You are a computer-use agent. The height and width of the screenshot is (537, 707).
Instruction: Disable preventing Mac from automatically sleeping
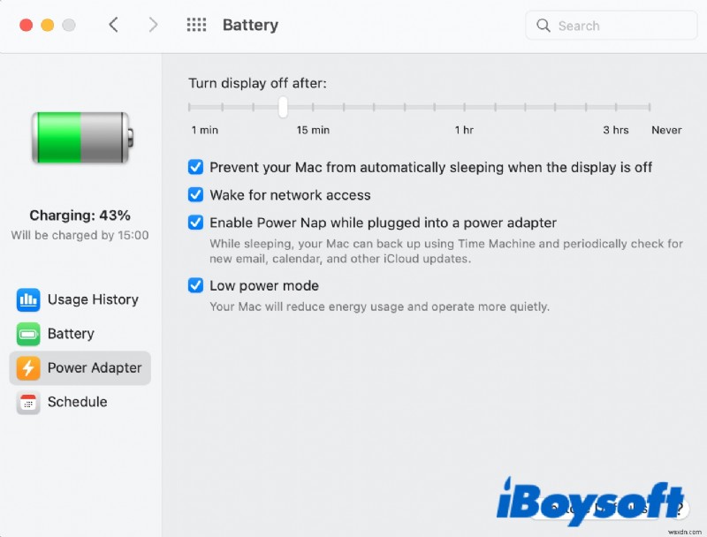[195, 167]
